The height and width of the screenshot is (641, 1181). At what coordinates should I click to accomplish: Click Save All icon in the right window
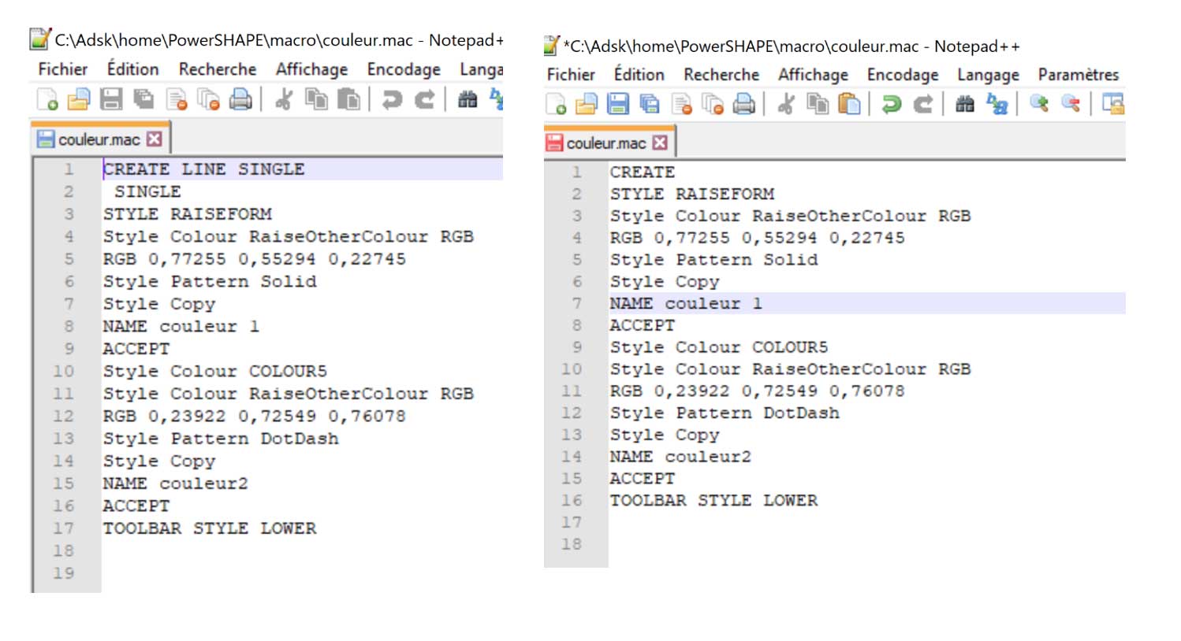click(x=650, y=104)
